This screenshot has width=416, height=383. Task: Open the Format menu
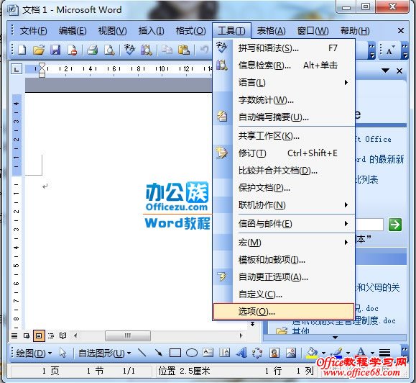click(190, 31)
